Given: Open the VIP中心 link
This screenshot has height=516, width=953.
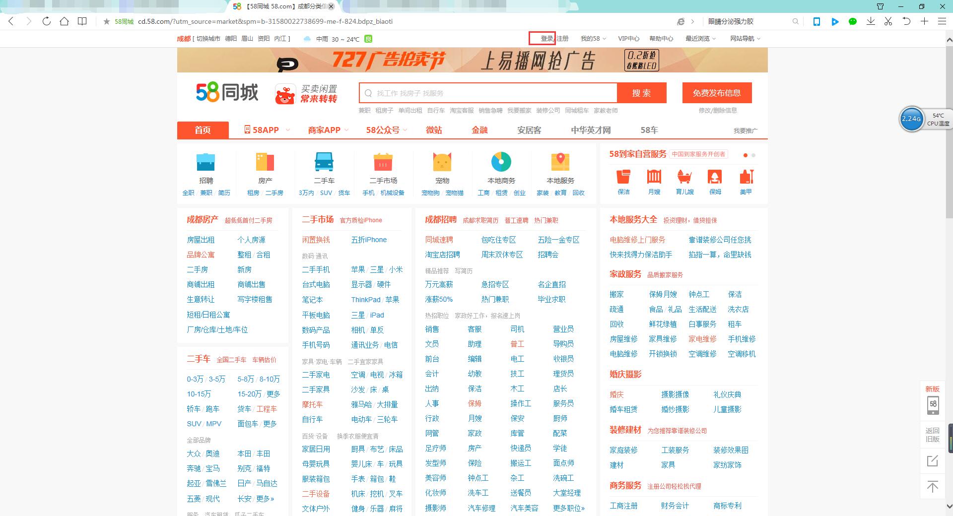Looking at the screenshot, I should tap(628, 38).
